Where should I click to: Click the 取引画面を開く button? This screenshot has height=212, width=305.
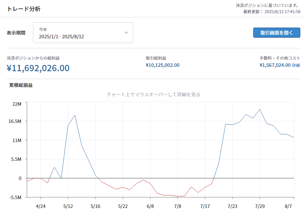coord(276,33)
